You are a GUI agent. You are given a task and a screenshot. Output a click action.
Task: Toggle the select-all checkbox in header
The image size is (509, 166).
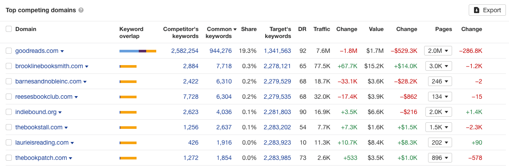(9, 29)
